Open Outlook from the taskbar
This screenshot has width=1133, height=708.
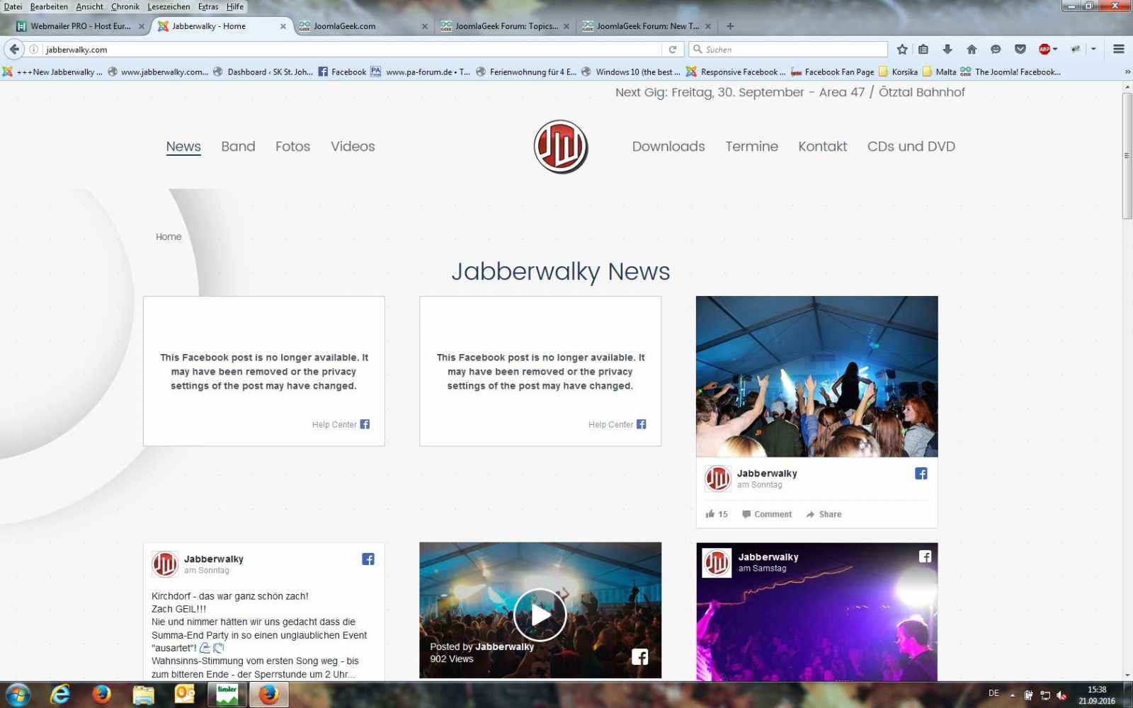(x=185, y=695)
